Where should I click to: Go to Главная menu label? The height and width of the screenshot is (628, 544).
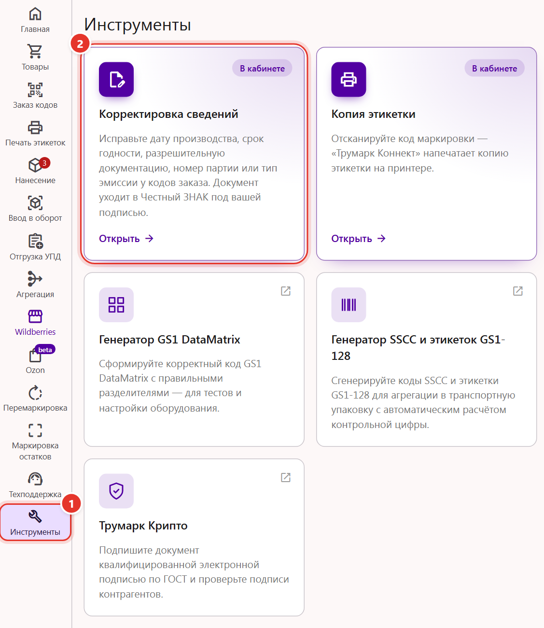click(35, 29)
